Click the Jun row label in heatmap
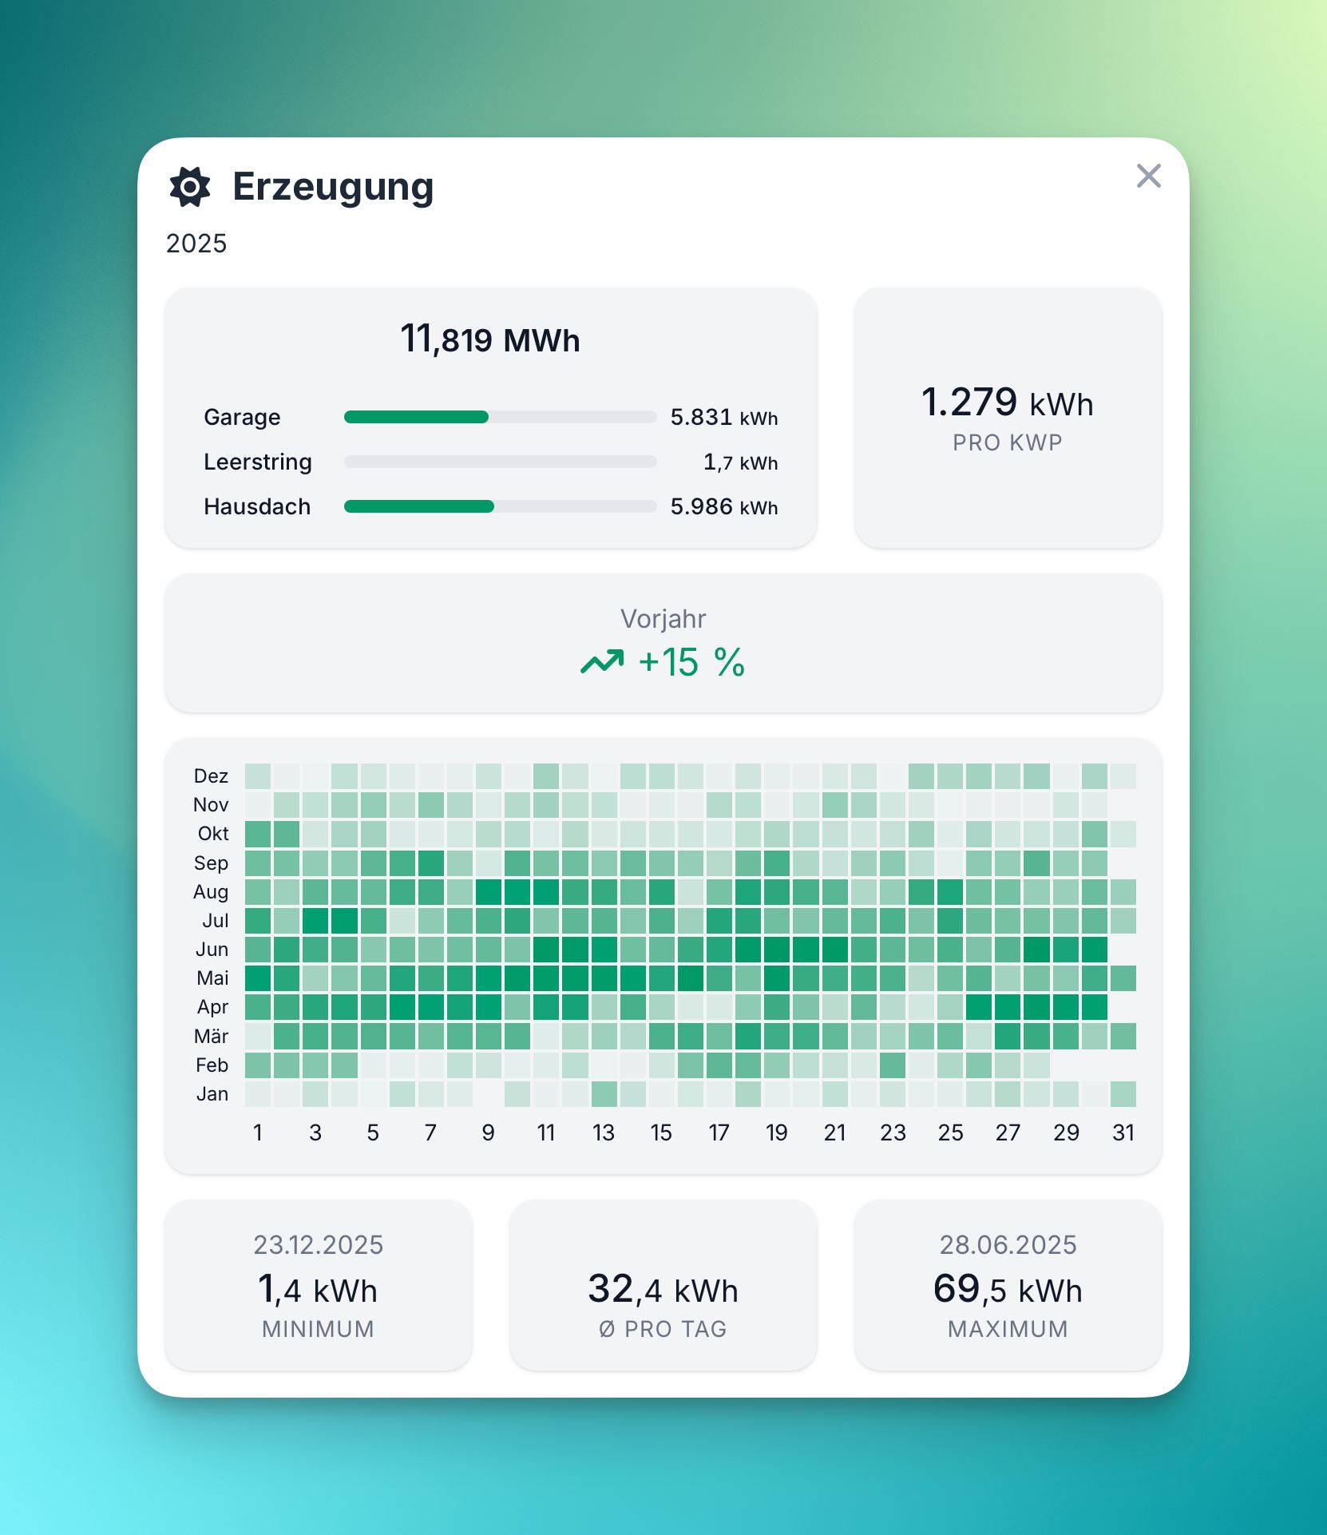Image resolution: width=1327 pixels, height=1535 pixels. pos(212,950)
